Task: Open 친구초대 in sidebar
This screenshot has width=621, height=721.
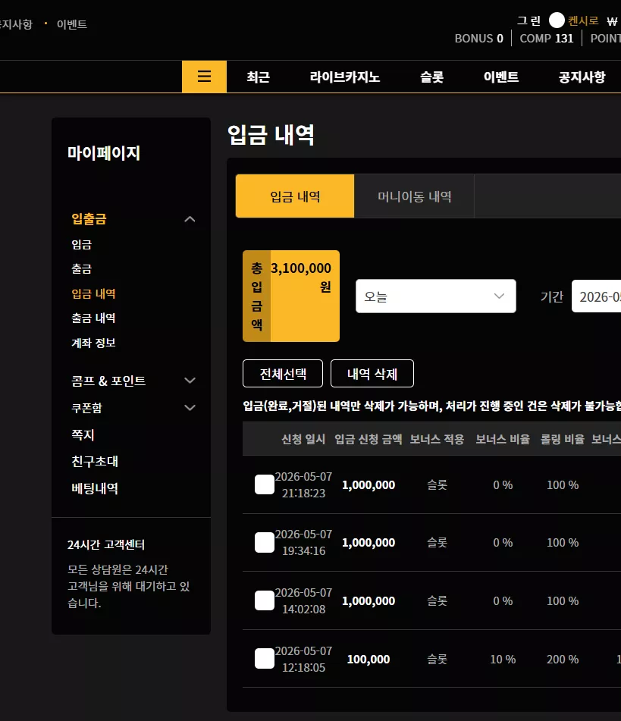Action: coord(95,461)
